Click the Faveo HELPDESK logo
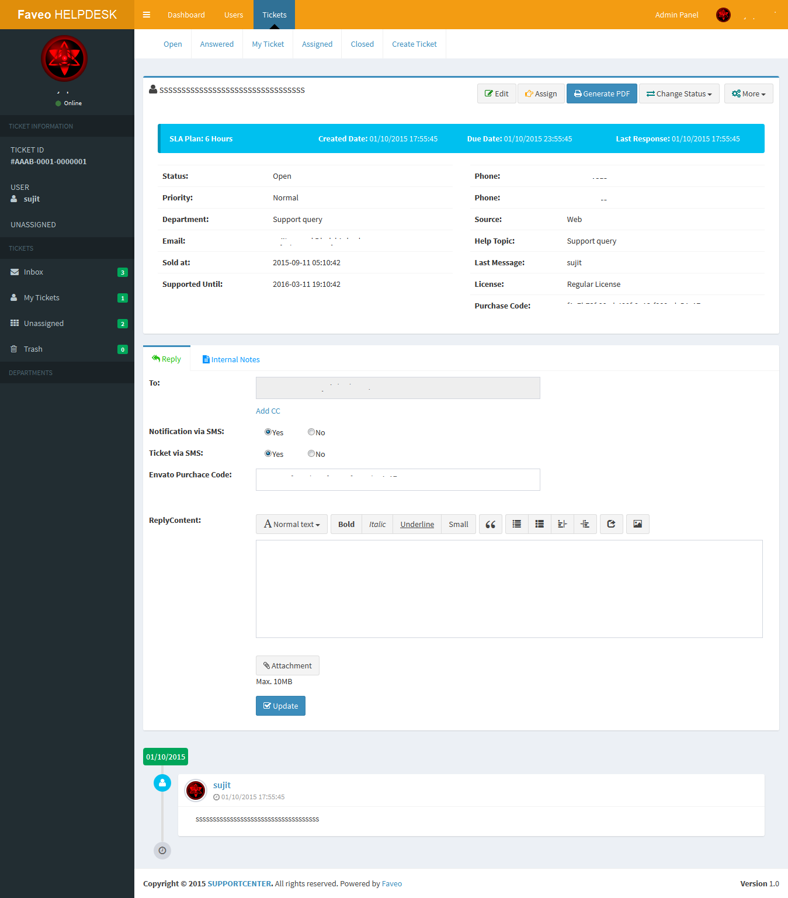 pos(67,15)
